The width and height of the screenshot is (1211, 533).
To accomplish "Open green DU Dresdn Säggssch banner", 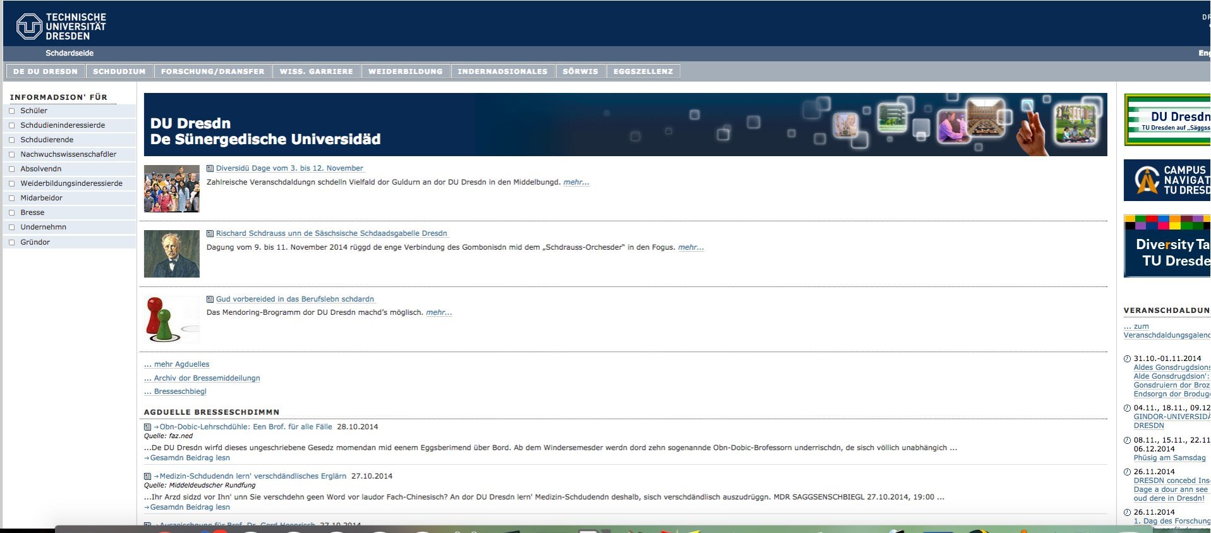I will [1167, 119].
